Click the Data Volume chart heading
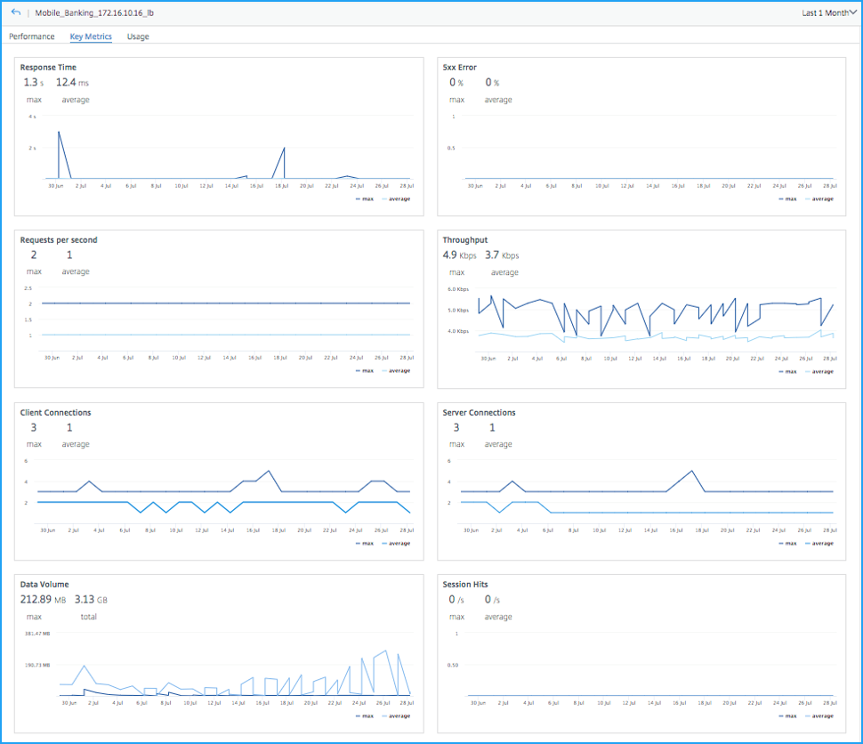The height and width of the screenshot is (744, 863). tap(44, 585)
